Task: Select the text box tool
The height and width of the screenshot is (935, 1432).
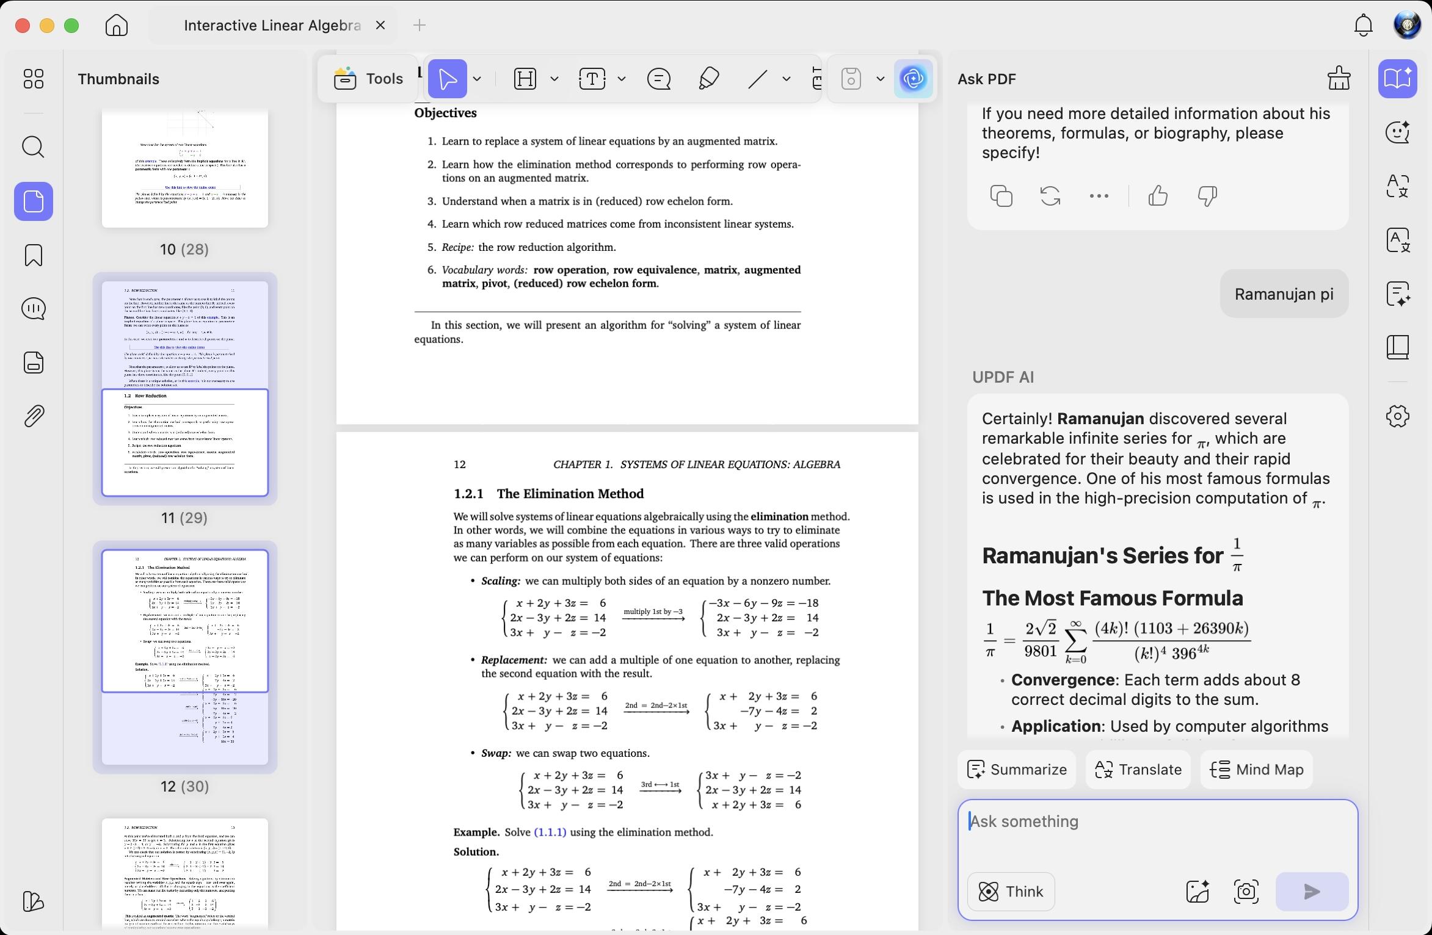Action: click(592, 79)
